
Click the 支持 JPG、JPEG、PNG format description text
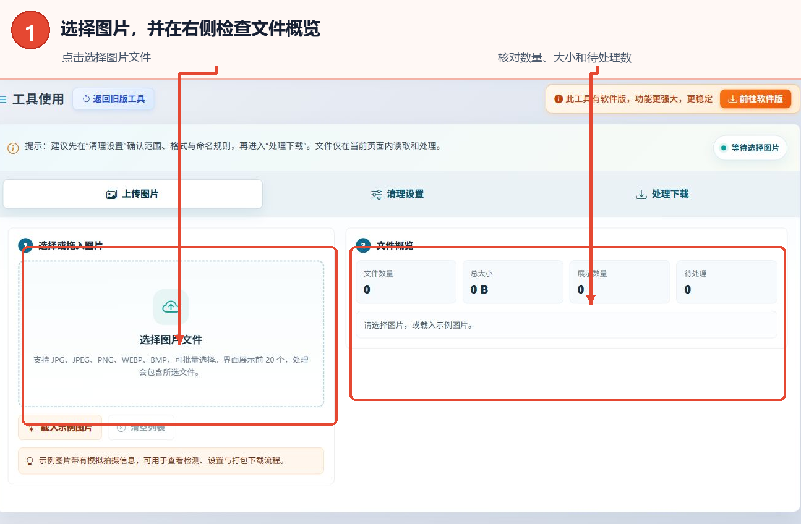tap(171, 366)
